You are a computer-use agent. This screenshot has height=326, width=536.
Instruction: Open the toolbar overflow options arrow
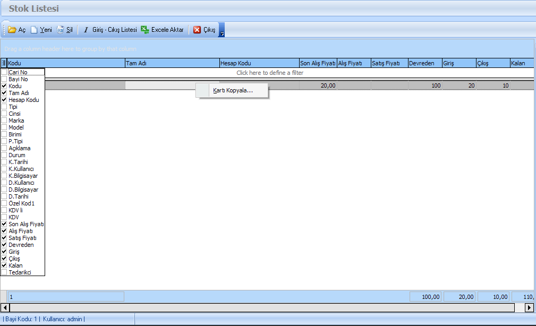point(222,33)
